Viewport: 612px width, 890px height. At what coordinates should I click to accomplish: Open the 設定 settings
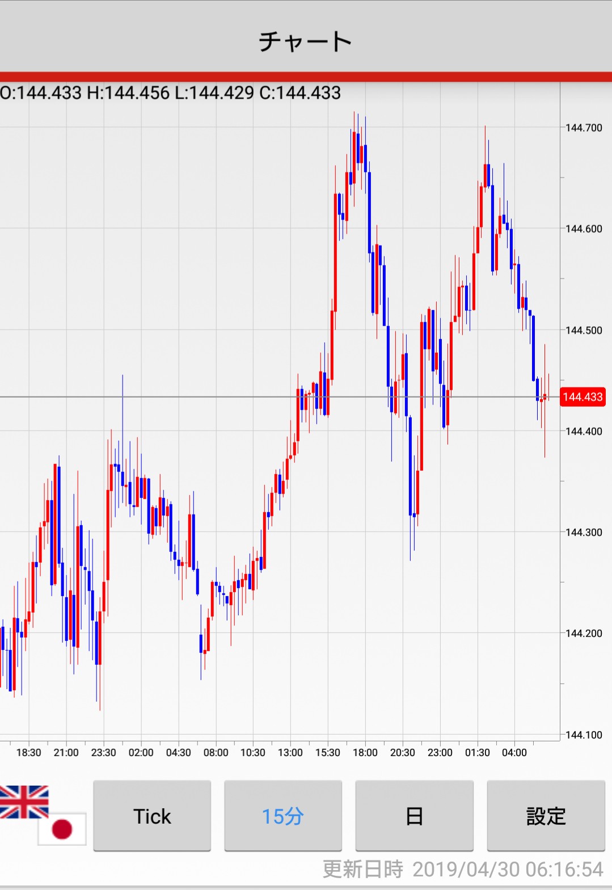pyautogui.click(x=546, y=816)
